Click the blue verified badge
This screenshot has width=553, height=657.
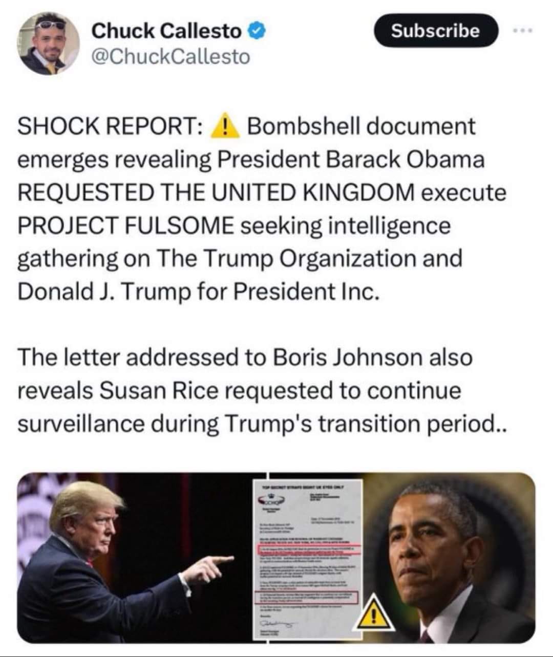coord(257,32)
